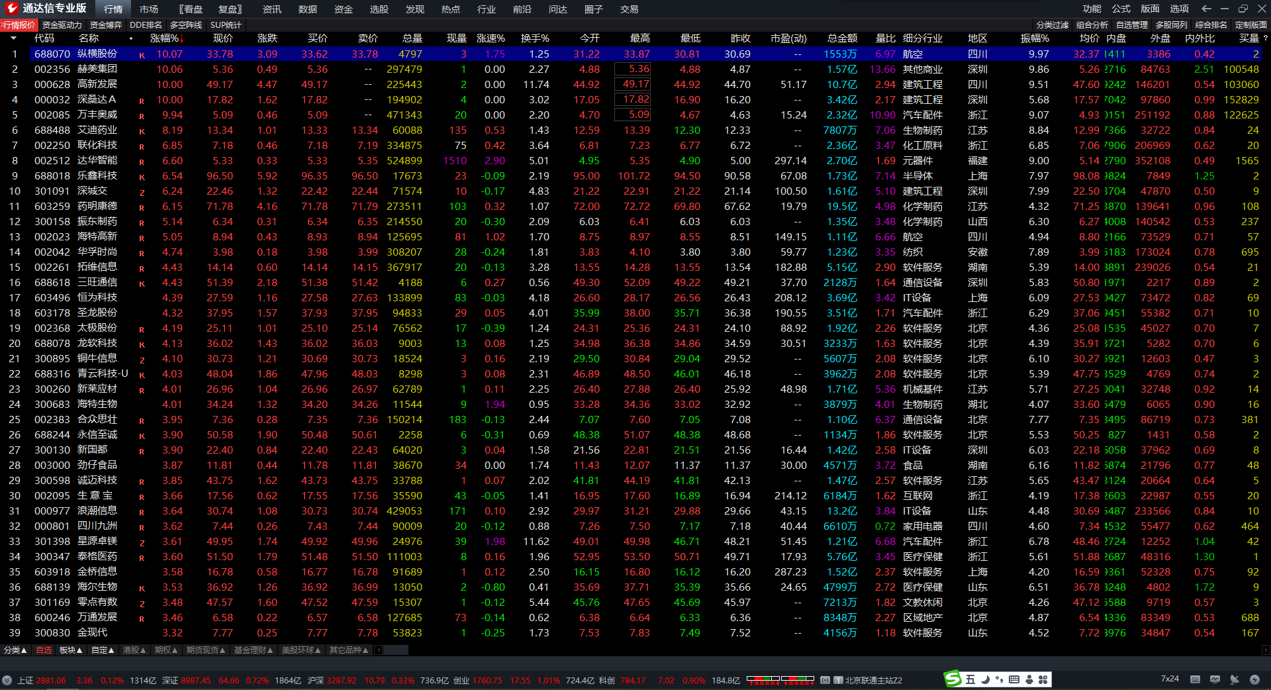Click the Sogou S input method logo
The image size is (1271, 690).
coord(953,679)
